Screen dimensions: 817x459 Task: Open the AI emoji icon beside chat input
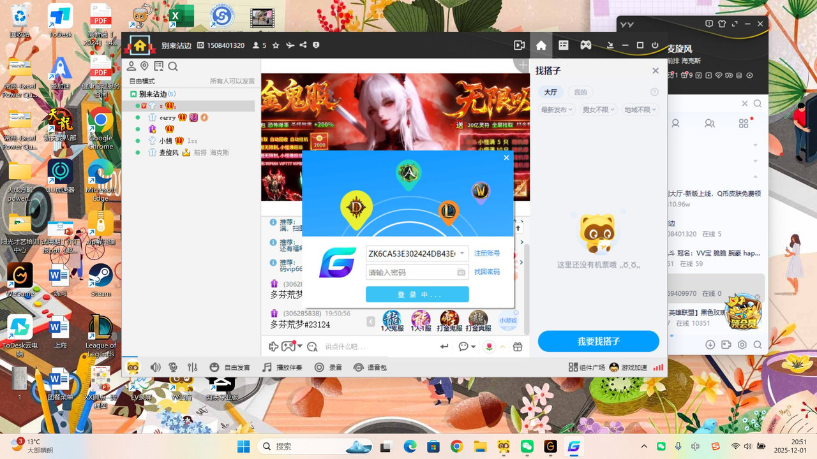[312, 346]
